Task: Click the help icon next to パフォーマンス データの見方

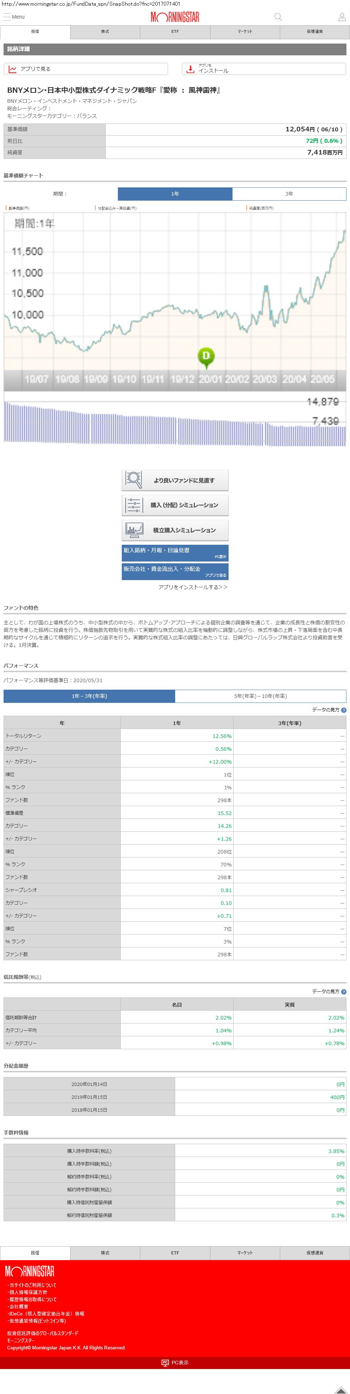Action: tap(344, 709)
